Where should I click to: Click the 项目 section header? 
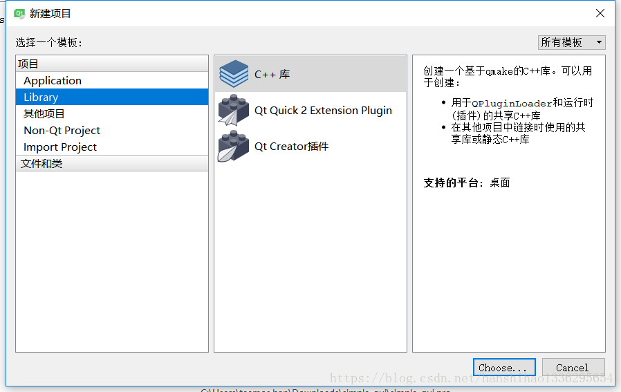point(112,64)
